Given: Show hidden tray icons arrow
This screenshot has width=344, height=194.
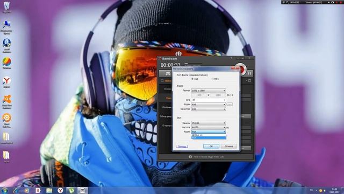Looking at the screenshot, I should pos(316,190).
